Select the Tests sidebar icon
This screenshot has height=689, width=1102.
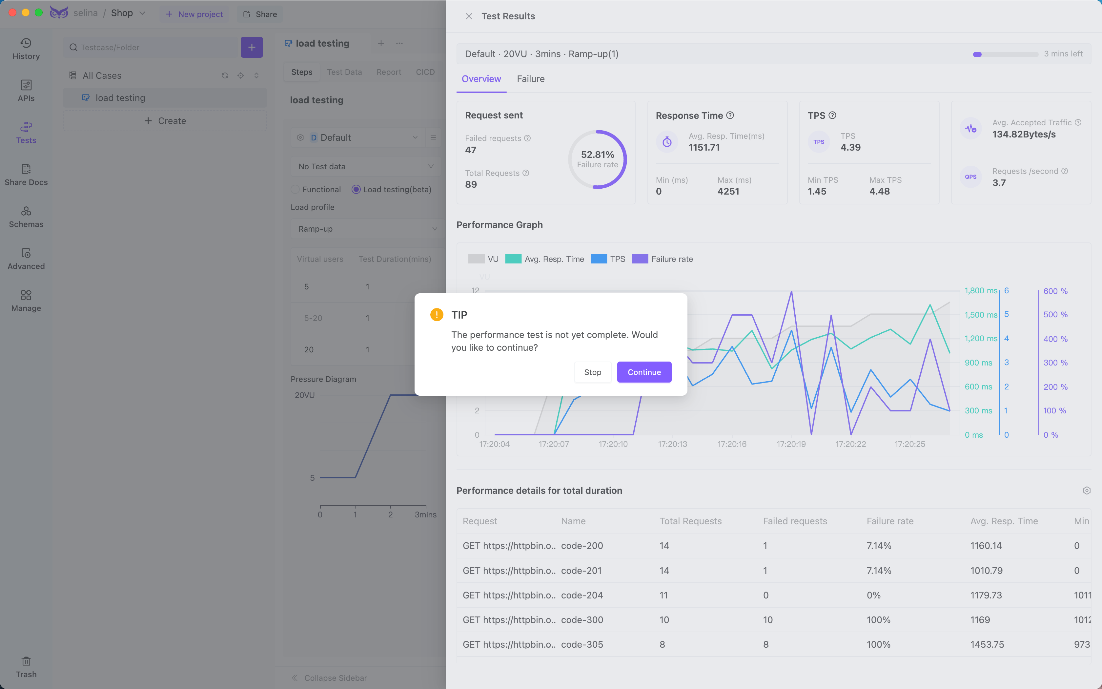point(26,133)
